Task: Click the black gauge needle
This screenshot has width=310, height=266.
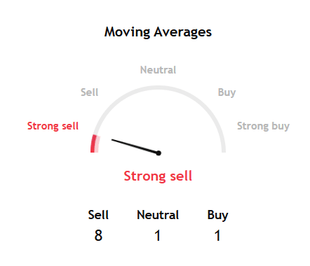Action: point(135,146)
